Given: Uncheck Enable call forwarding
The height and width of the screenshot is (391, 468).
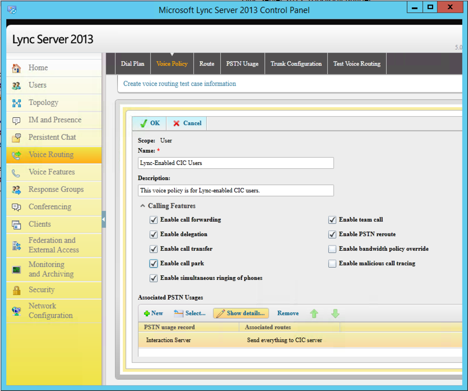Looking at the screenshot, I should (x=154, y=220).
